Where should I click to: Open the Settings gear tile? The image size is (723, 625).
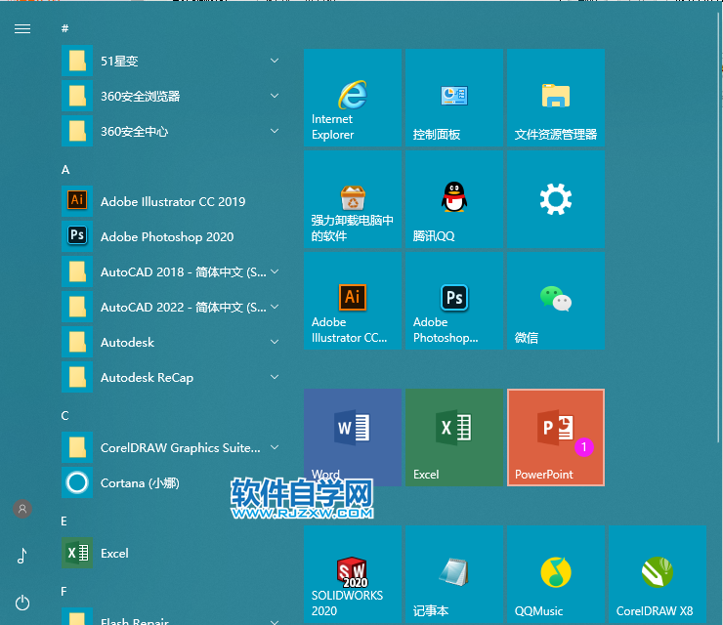pos(555,199)
